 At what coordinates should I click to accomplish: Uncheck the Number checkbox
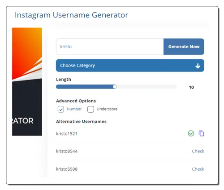(x=61, y=109)
